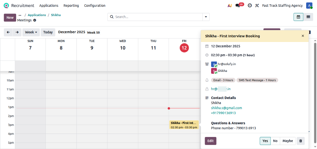Delete the meeting with the trash icon
317x149 pixels.
tap(300, 141)
